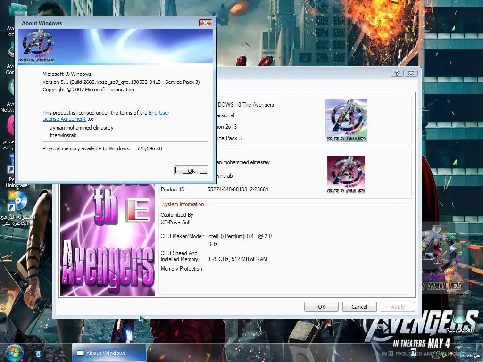Click the upper Avengers logo image

[346, 120]
